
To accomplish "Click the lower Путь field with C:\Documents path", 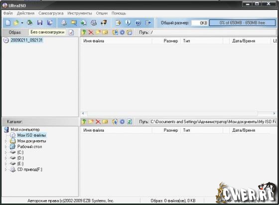I will 213,122.
